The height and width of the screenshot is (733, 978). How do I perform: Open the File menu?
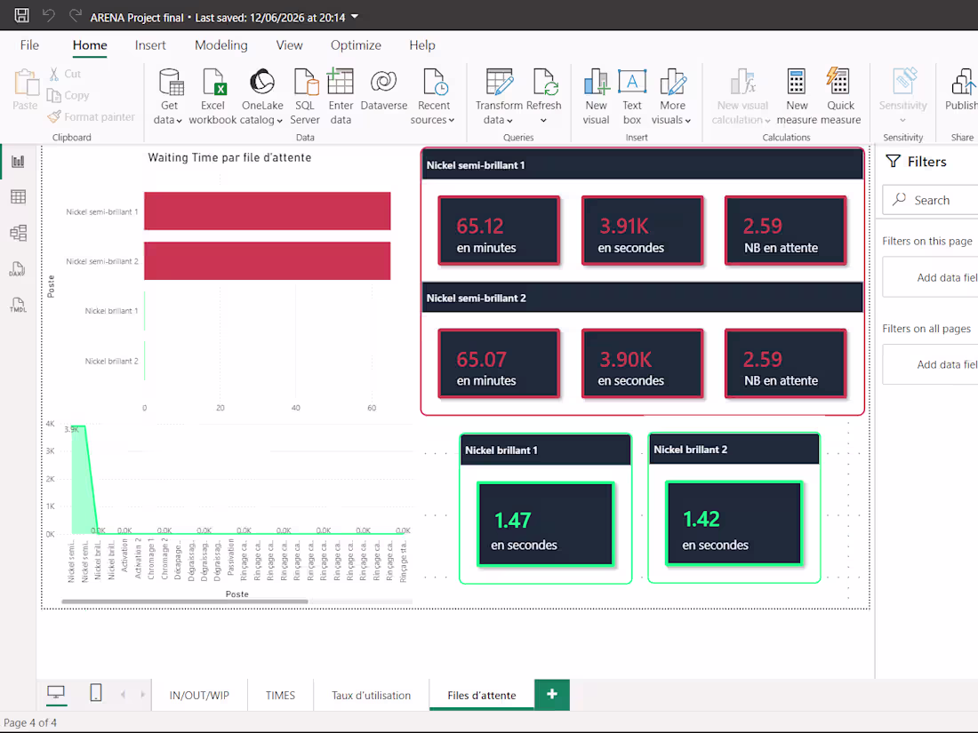coord(29,45)
